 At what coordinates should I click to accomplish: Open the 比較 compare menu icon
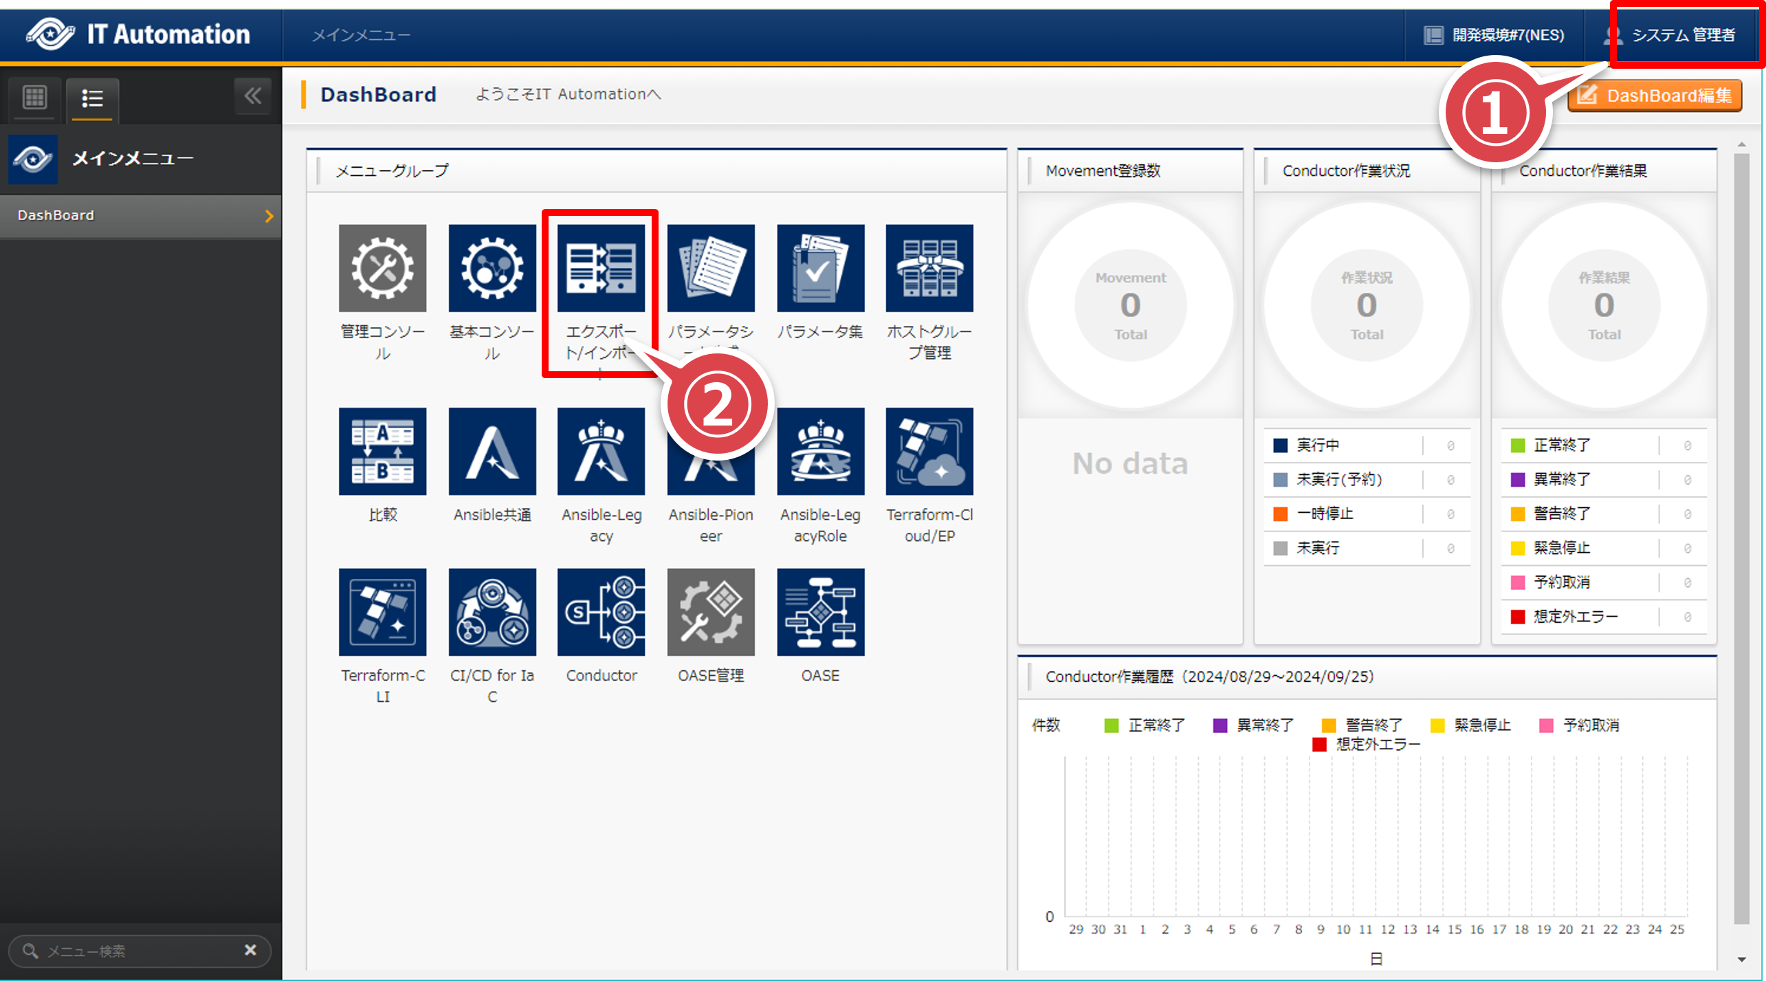point(382,451)
